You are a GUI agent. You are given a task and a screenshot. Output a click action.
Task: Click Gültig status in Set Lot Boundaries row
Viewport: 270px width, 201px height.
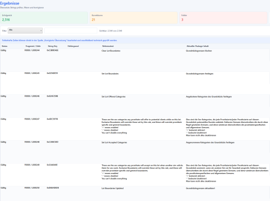tap(3, 73)
